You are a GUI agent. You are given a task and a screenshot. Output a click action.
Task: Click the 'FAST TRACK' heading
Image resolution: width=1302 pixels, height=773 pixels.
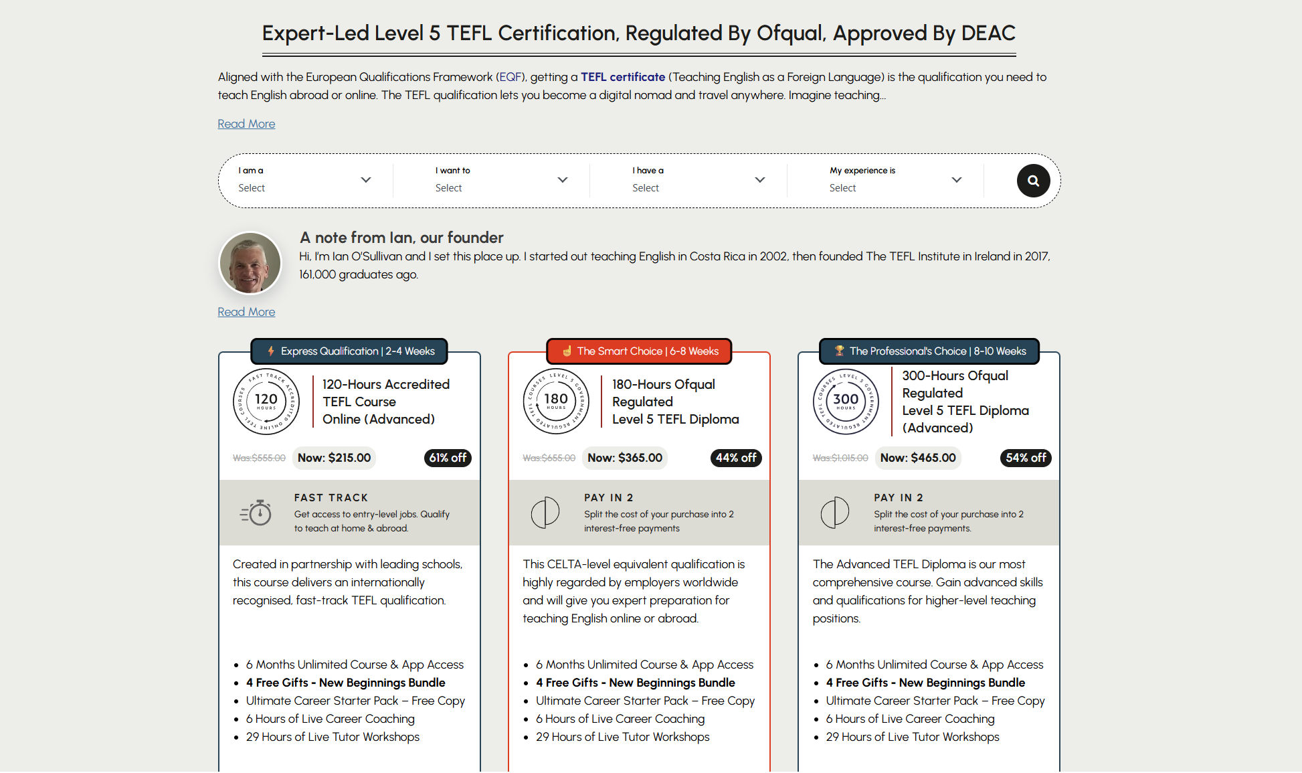pos(331,498)
